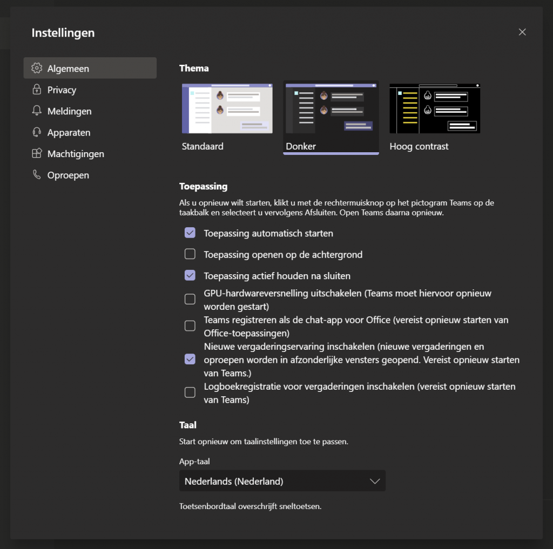Enable Logboekregistratie voor vergaderingen

point(190,392)
